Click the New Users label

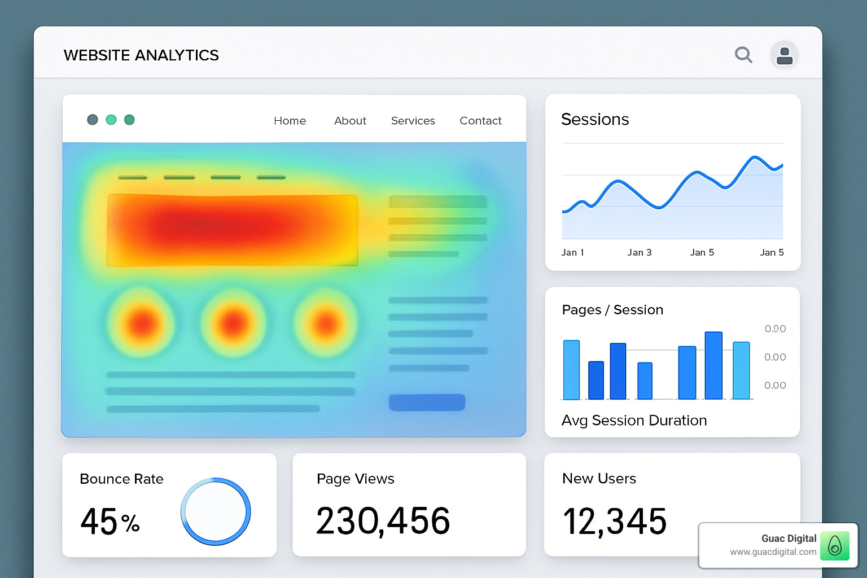[599, 479]
